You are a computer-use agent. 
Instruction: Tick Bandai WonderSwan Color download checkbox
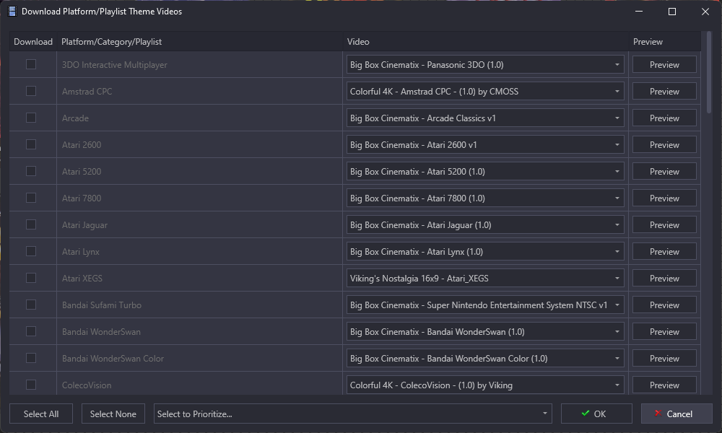tap(31, 358)
